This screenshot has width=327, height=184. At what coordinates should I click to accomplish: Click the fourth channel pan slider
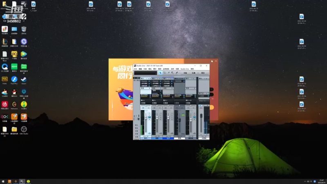tap(179, 106)
